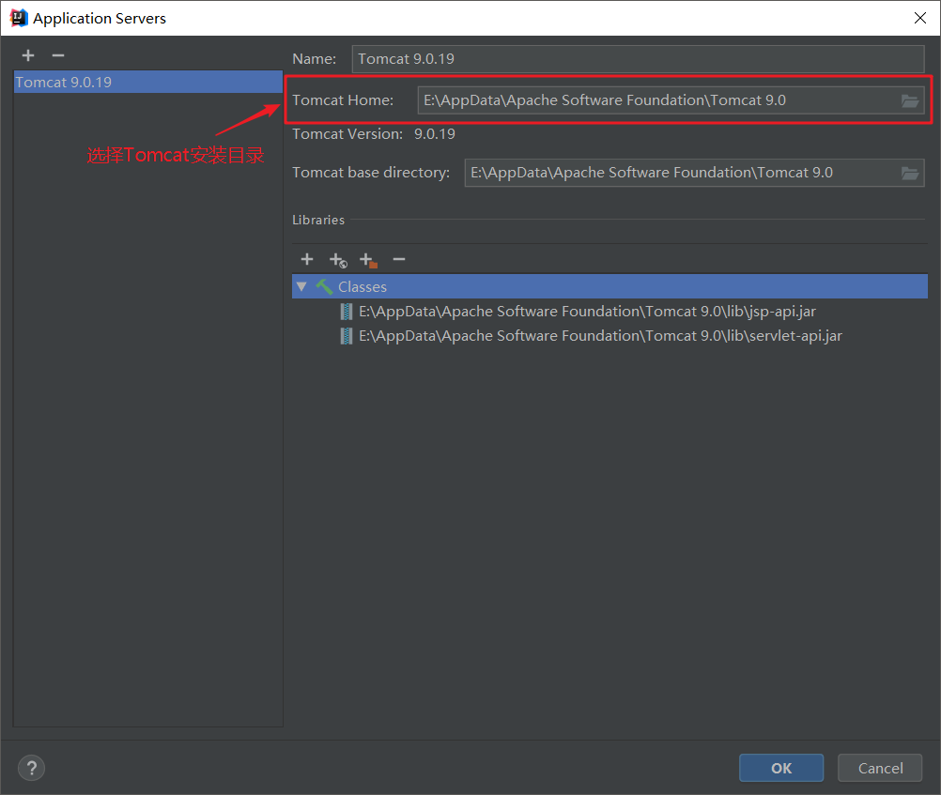
Task: Click the jar icon beside jsp-api.jar
Action: tap(347, 312)
